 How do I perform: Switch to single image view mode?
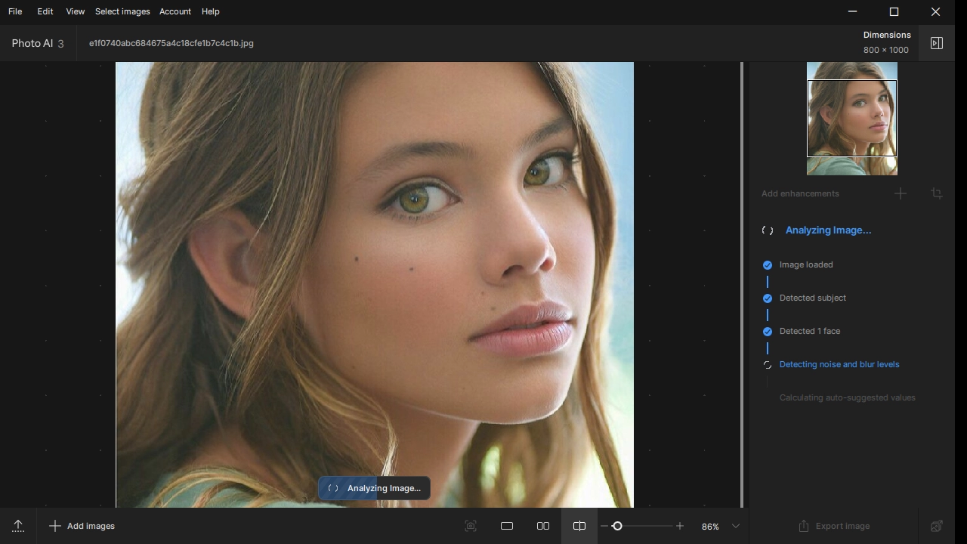pyautogui.click(x=507, y=526)
